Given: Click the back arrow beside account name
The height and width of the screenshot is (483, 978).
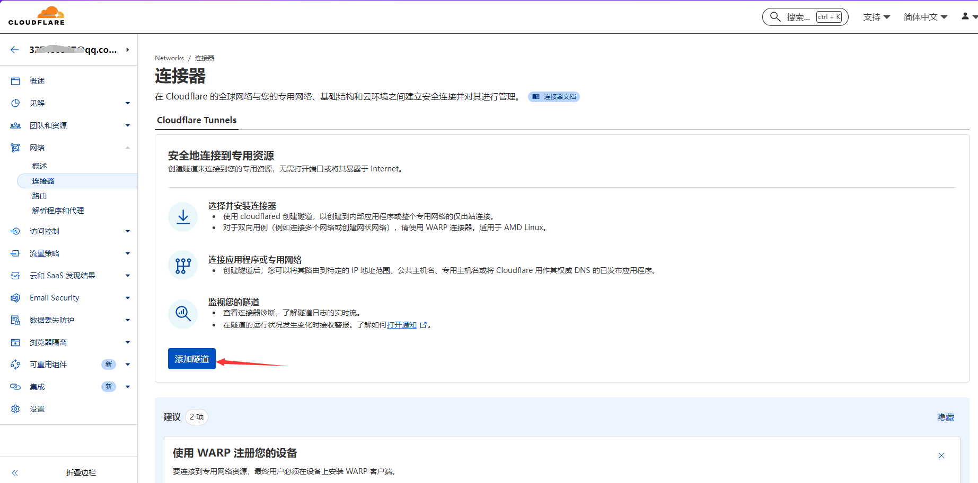Looking at the screenshot, I should pyautogui.click(x=15, y=50).
